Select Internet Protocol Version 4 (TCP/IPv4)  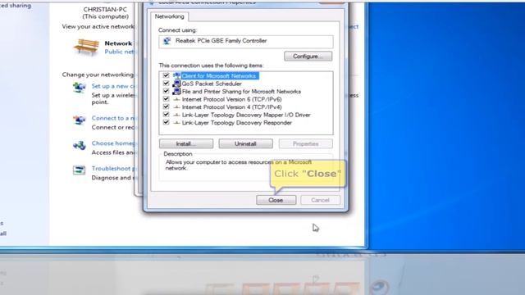tap(231, 107)
